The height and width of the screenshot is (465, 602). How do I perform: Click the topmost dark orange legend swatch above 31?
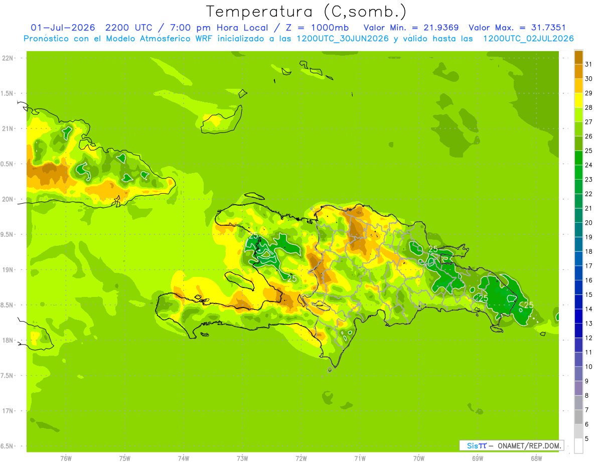click(x=578, y=57)
